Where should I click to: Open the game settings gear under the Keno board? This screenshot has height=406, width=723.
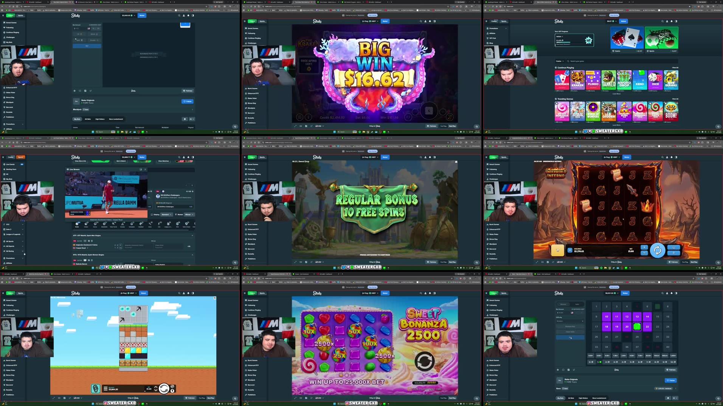[x=558, y=370]
